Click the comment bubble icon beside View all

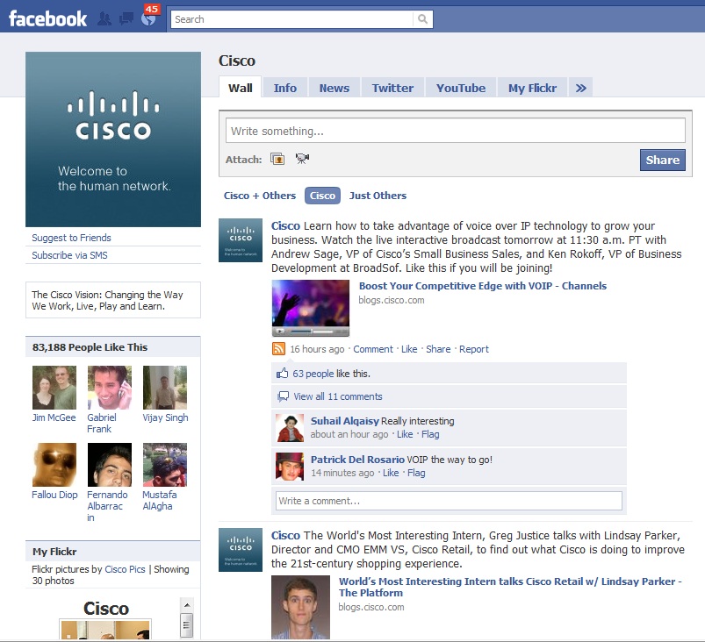[283, 396]
